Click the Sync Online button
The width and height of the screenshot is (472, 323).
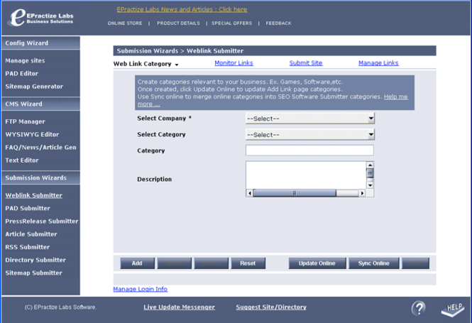(x=374, y=263)
